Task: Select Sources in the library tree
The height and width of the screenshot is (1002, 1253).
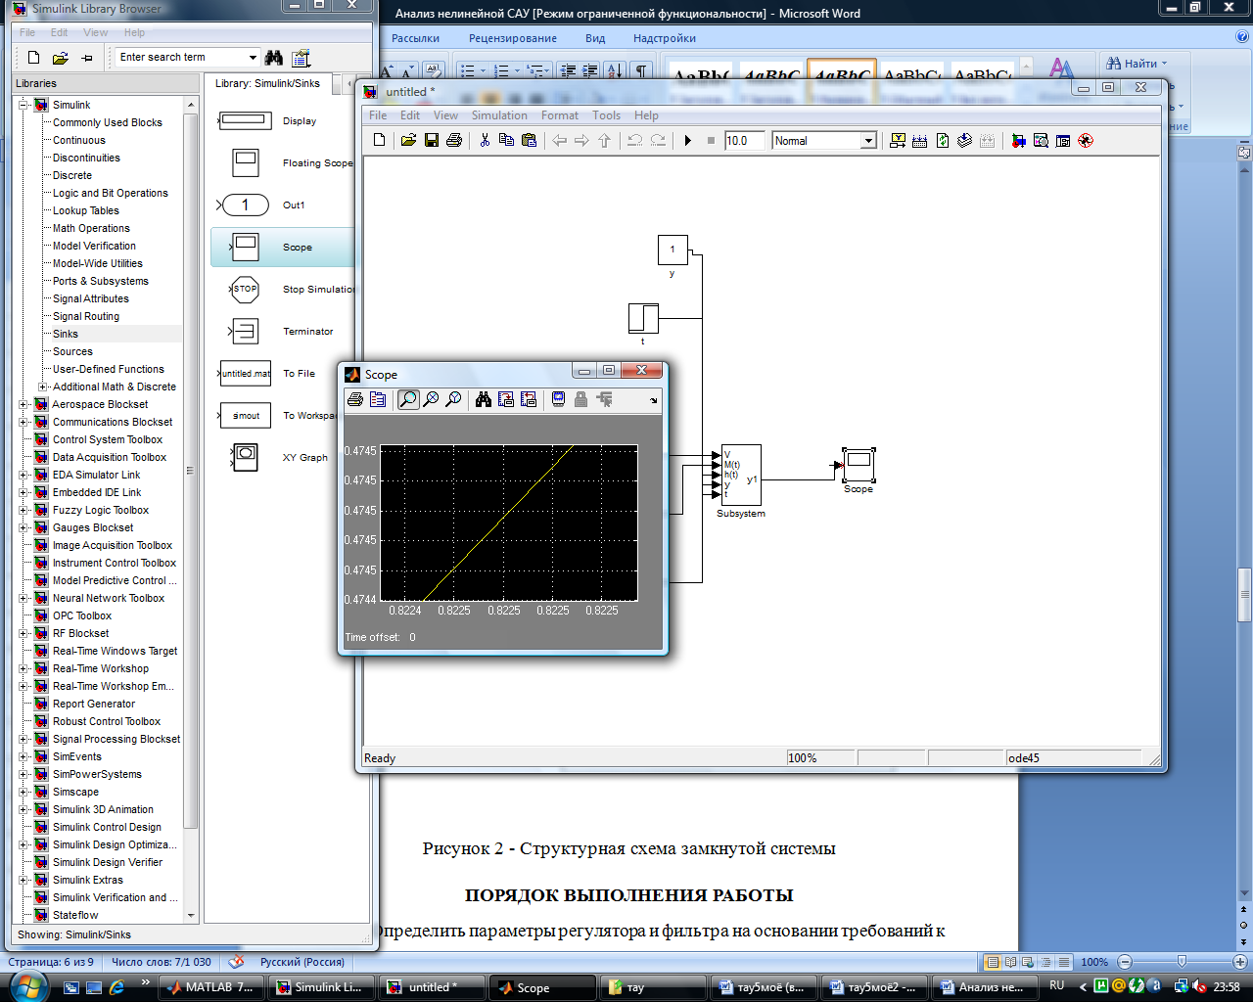Action: [73, 351]
